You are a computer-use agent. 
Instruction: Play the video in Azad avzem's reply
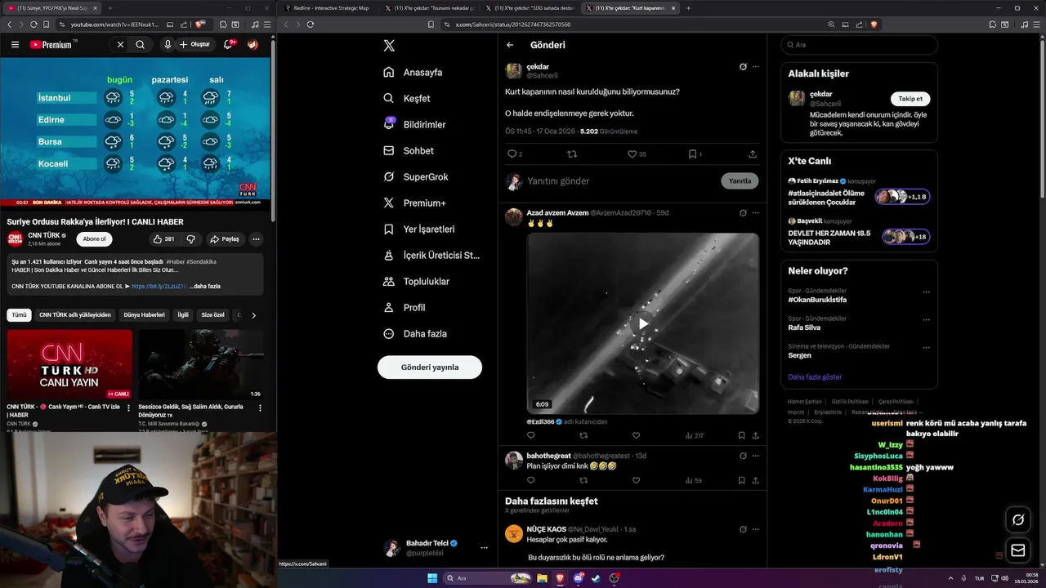pyautogui.click(x=643, y=323)
